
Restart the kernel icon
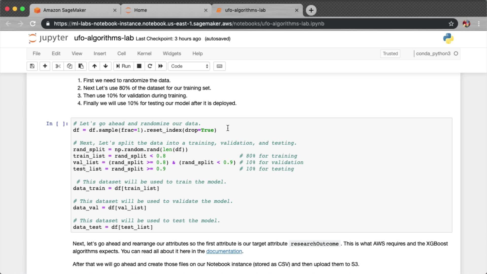[150, 66]
